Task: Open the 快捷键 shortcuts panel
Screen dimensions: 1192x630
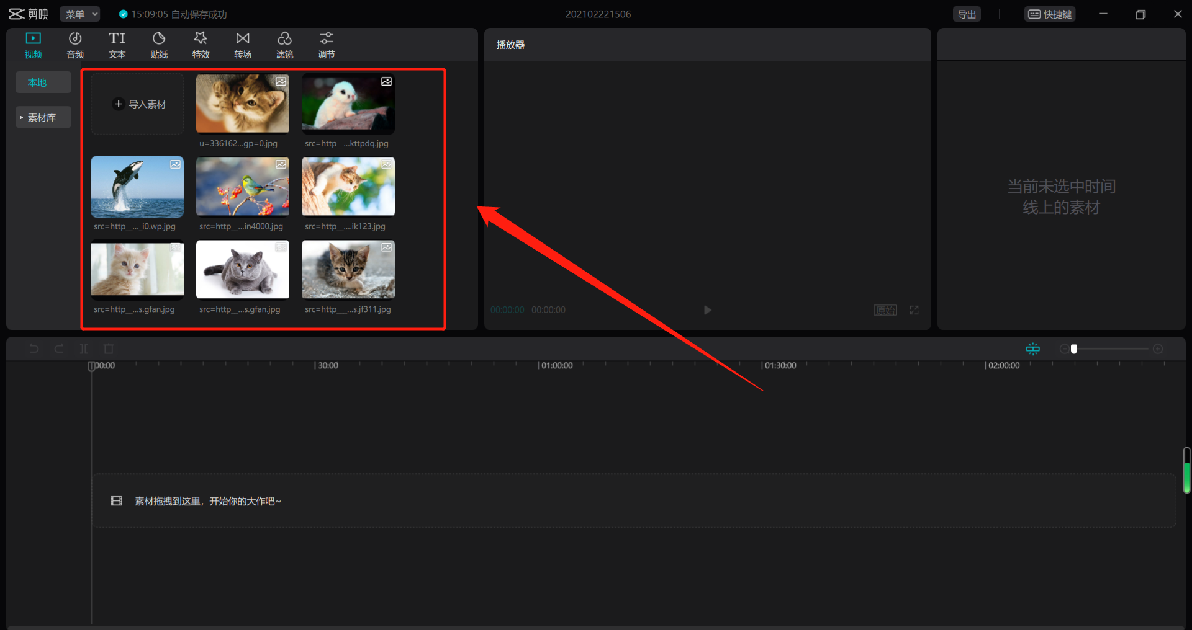Action: pos(1050,14)
